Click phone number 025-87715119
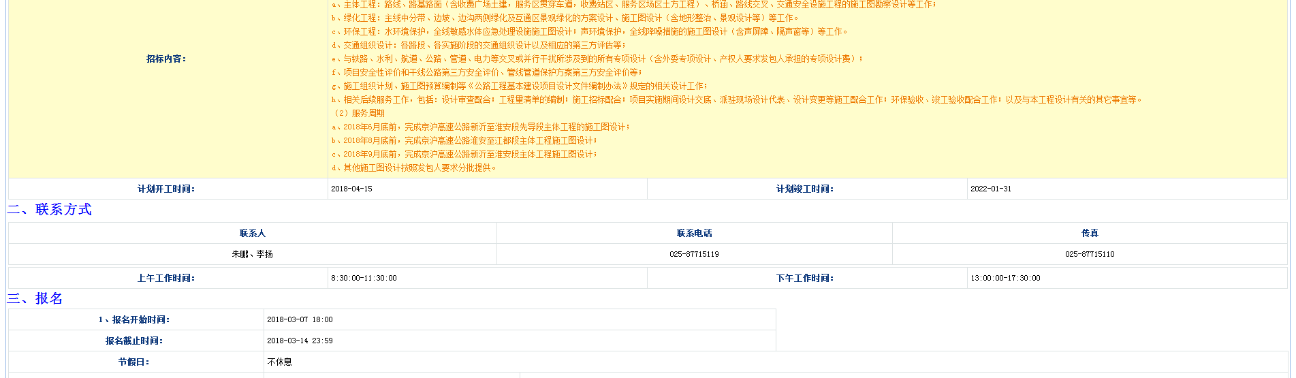 [x=694, y=255]
